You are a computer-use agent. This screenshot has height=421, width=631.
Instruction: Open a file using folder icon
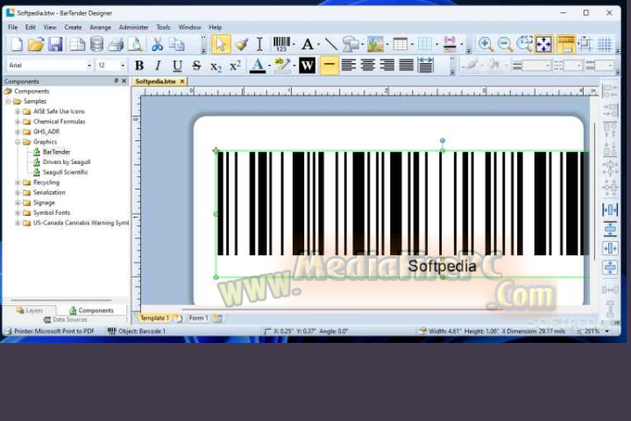pyautogui.click(x=35, y=45)
